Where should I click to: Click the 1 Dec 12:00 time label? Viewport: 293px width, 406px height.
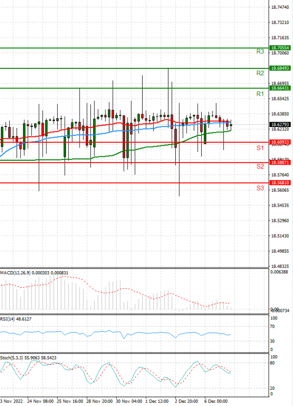157,401
